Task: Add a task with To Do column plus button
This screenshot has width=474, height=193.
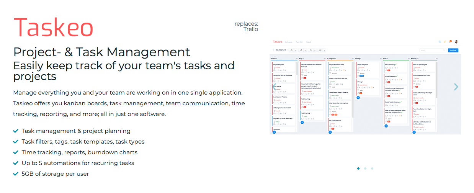Action: 274,132
